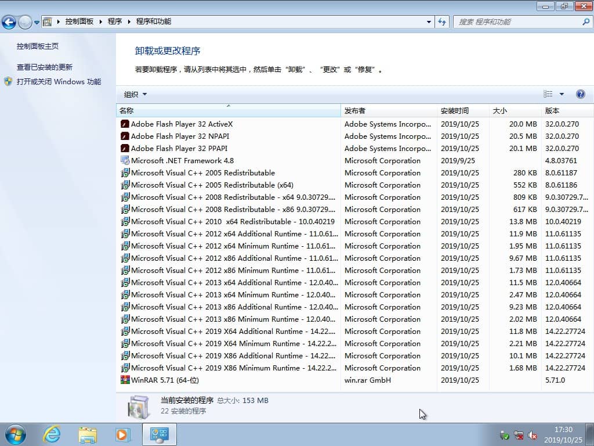
Task: Select the WinRAR 5.71 program icon
Action: click(125, 380)
